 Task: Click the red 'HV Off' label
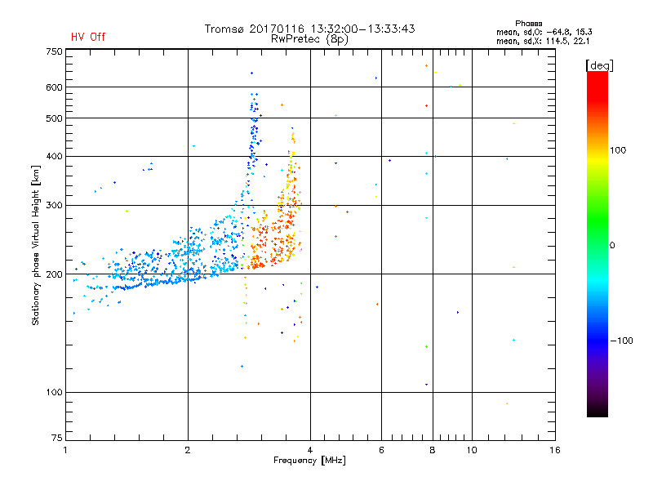(x=88, y=37)
